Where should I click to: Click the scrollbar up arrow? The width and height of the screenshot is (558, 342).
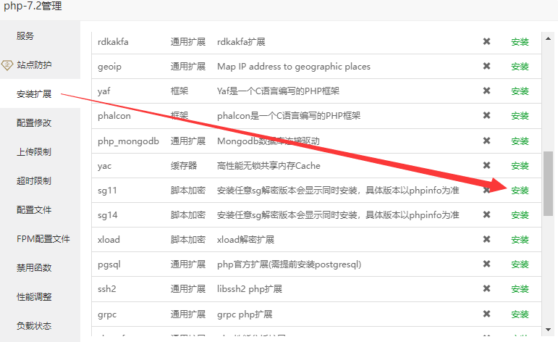(x=548, y=38)
